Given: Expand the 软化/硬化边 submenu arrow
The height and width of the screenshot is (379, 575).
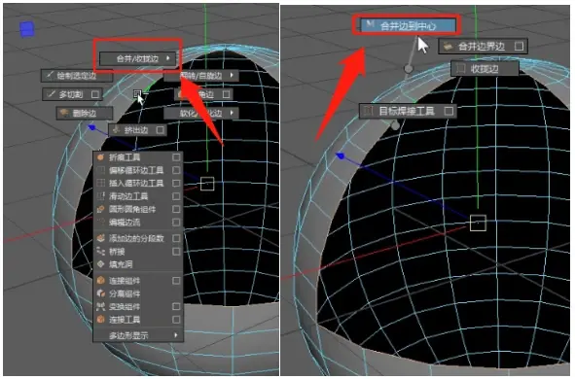Looking at the screenshot, I should pos(232,113).
